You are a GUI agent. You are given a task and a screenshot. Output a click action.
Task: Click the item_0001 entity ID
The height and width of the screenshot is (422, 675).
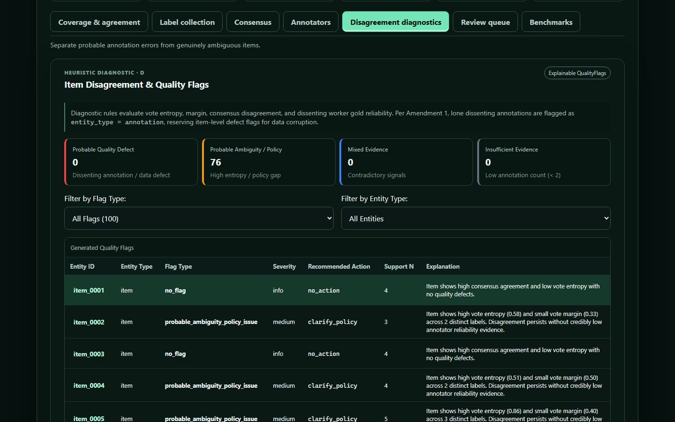(89, 291)
